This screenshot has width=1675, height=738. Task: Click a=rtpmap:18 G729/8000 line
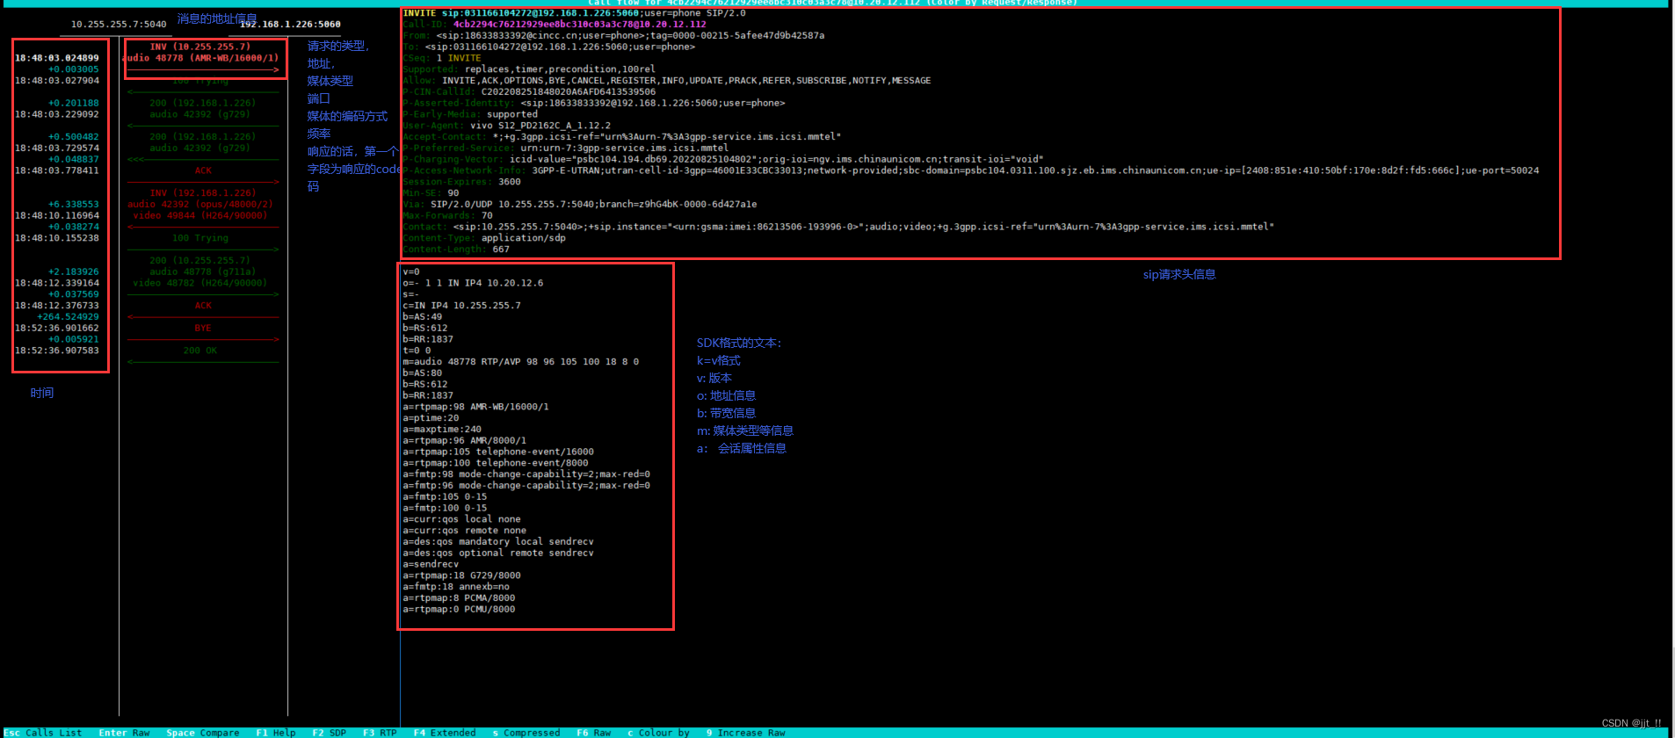click(461, 575)
